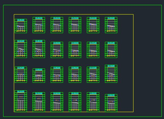Image resolution: width=164 pixels, height=119 pixels.
Task: Click fourth cross-section in the second row
Action: click(x=75, y=50)
